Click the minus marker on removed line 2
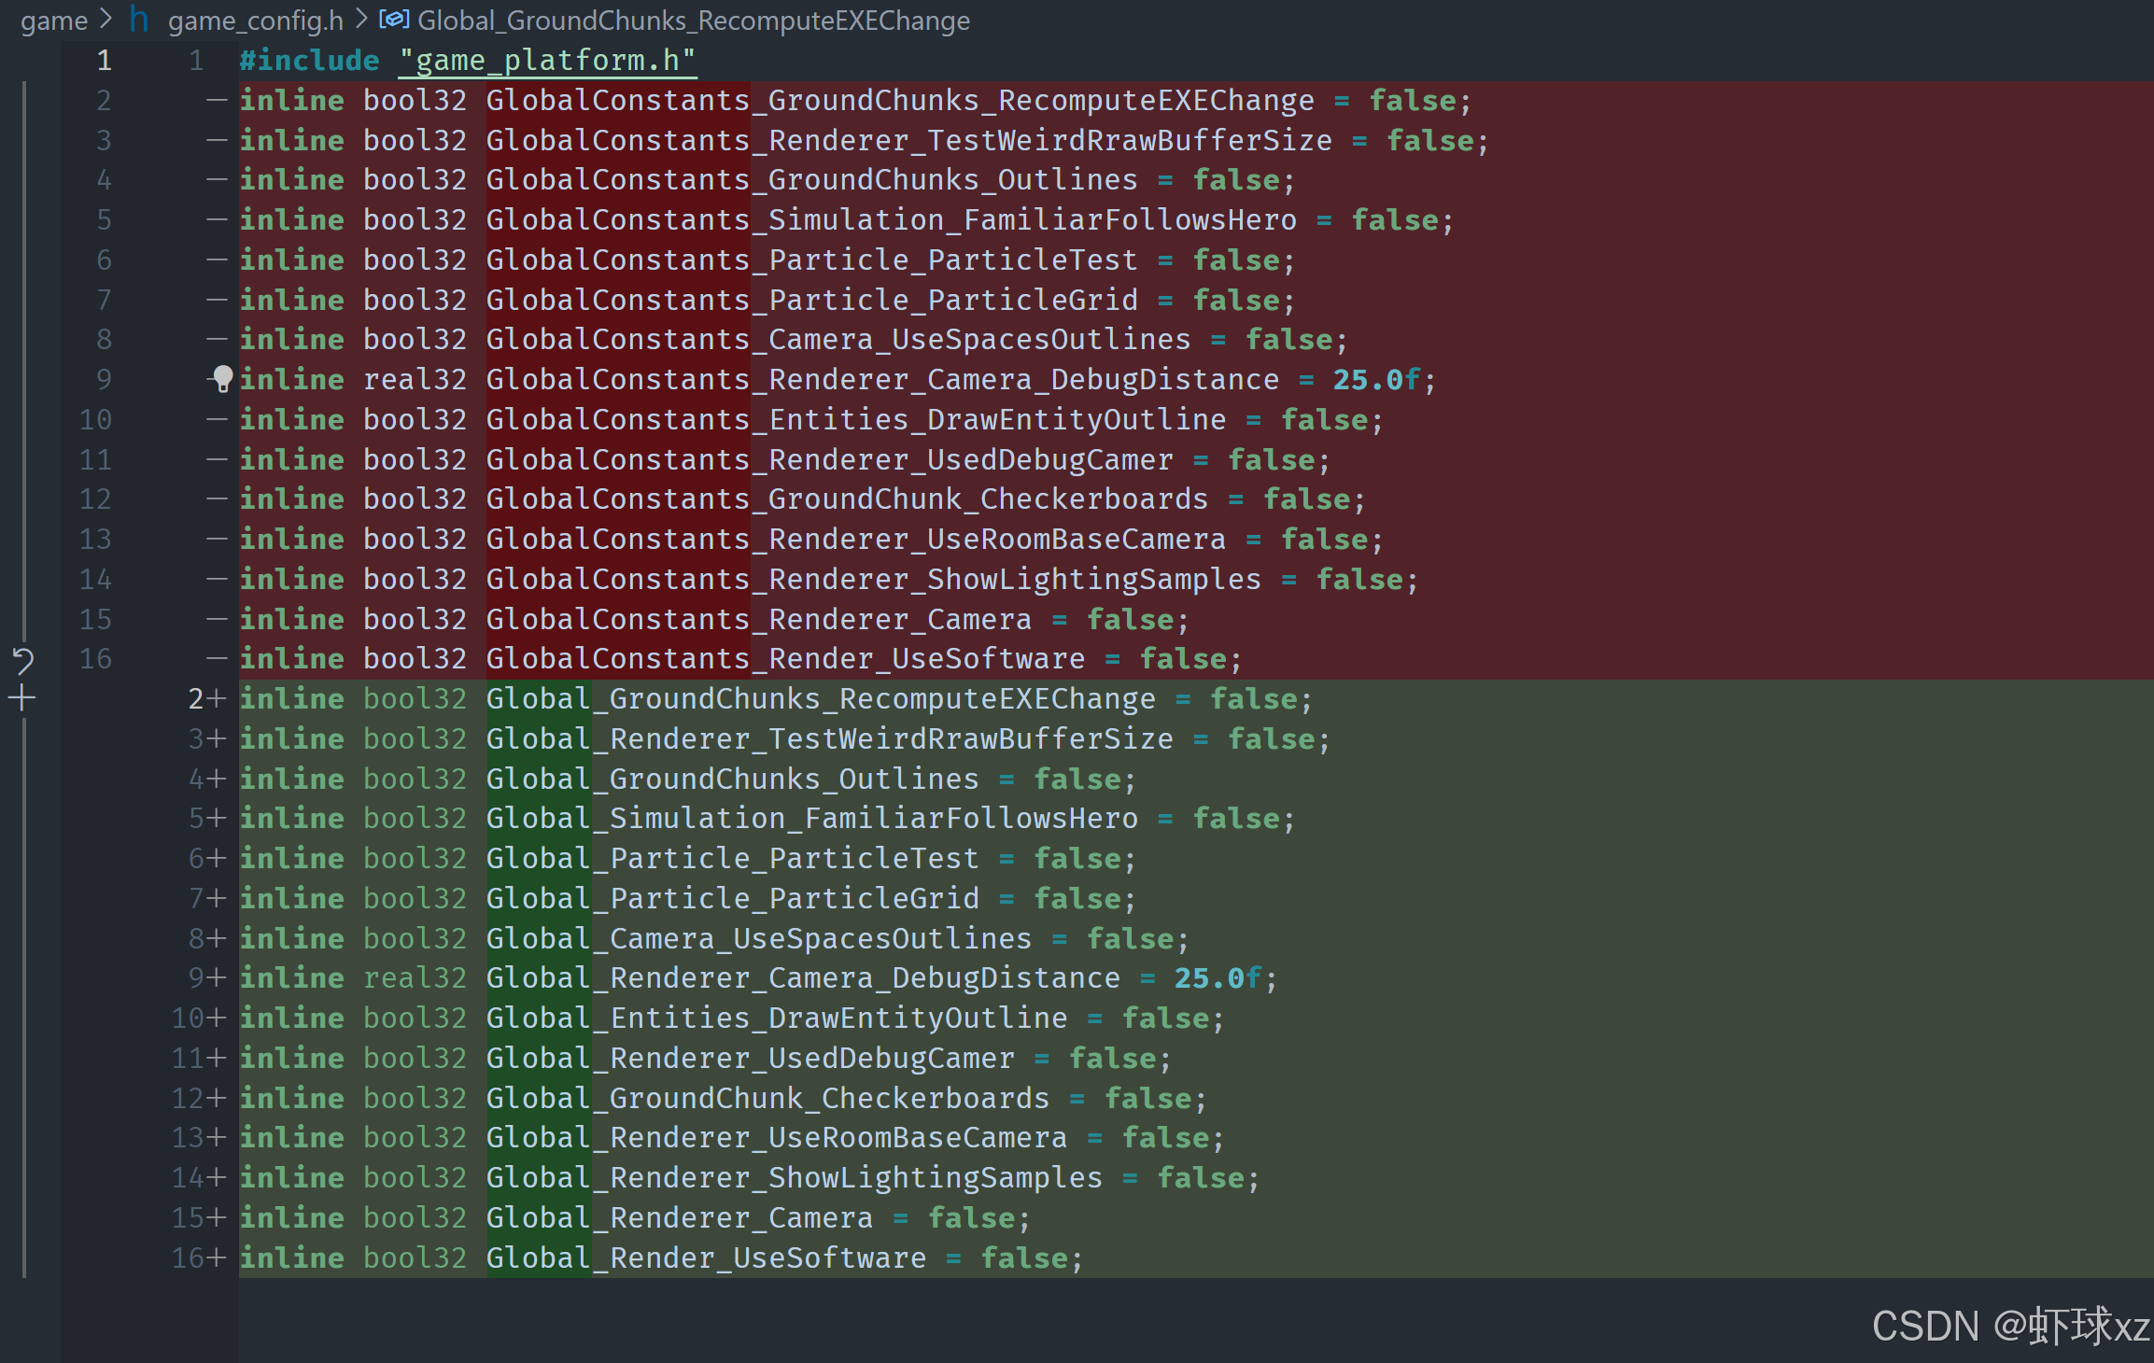Viewport: 2154px width, 1363px height. [x=217, y=100]
